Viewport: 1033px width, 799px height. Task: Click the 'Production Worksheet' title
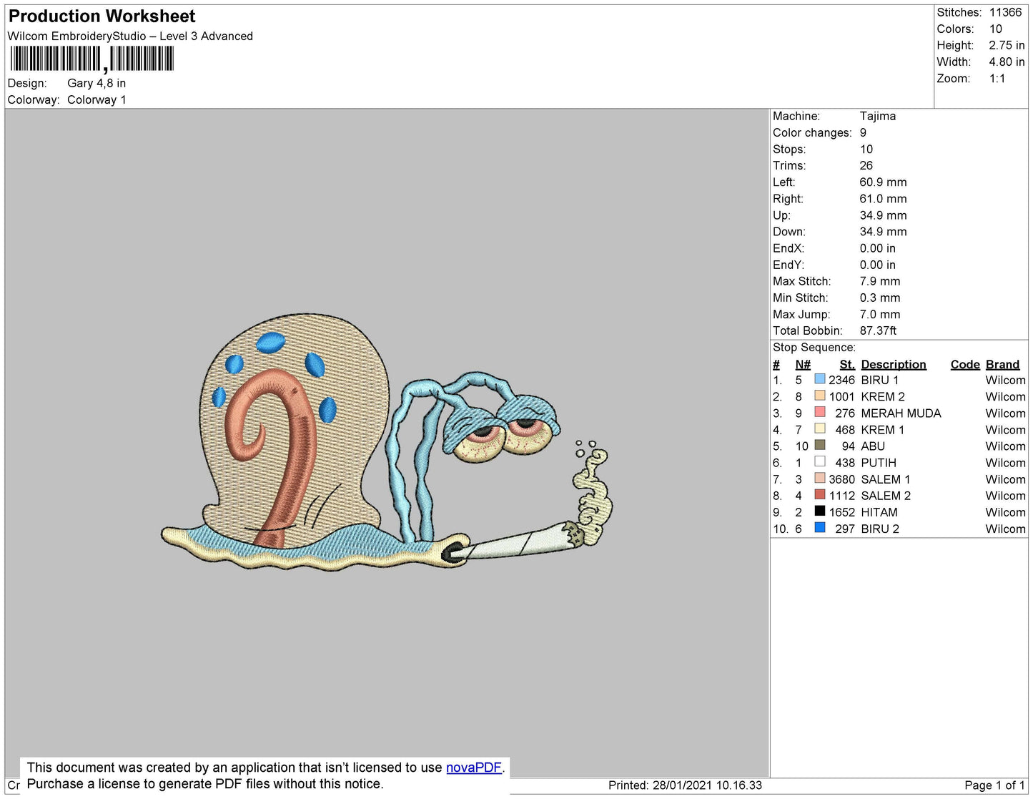pyautogui.click(x=102, y=16)
